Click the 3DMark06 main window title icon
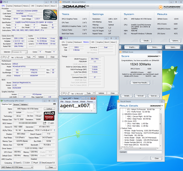This screenshot has height=171, width=183. point(61,2)
